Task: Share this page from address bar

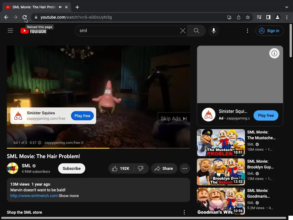Action: click(239, 17)
